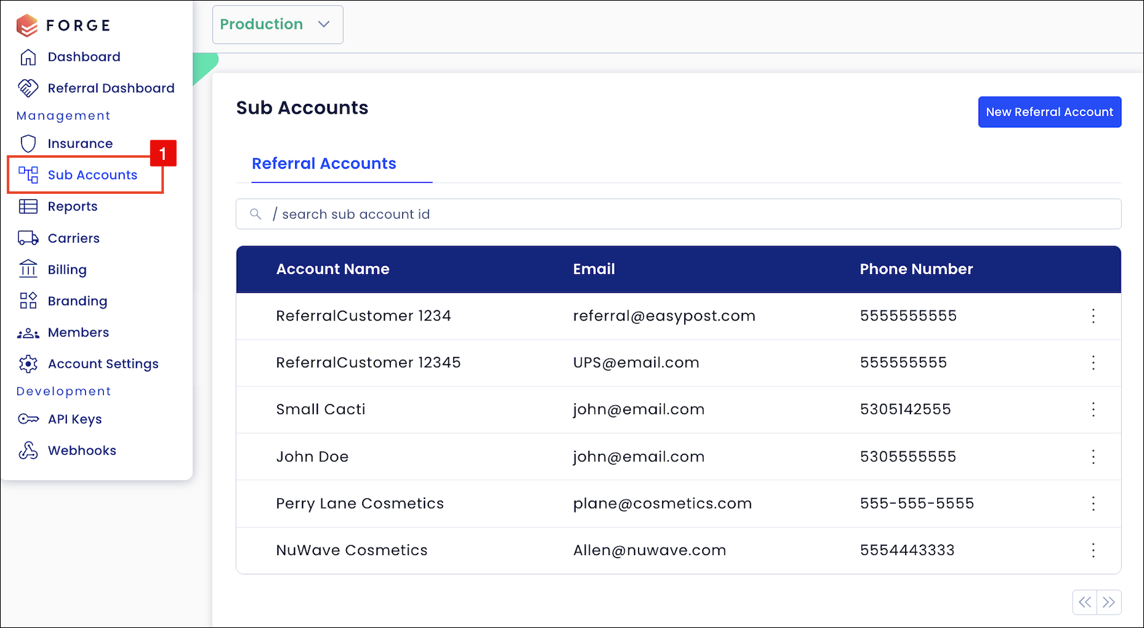This screenshot has height=628, width=1144.
Task: Click the Webhooks icon
Action: pos(28,451)
